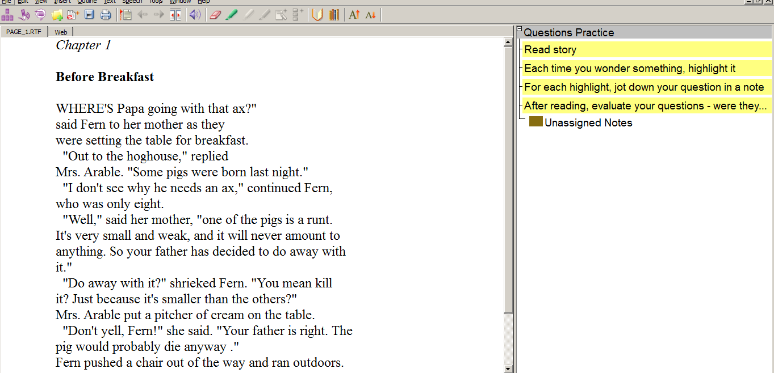Print the document with the printer icon
Screen dimensions: 774x373
[x=106, y=15]
